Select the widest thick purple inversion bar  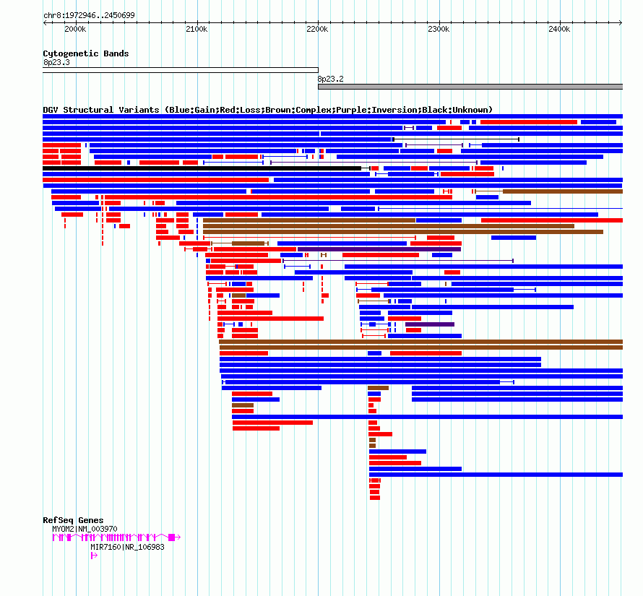point(379,249)
